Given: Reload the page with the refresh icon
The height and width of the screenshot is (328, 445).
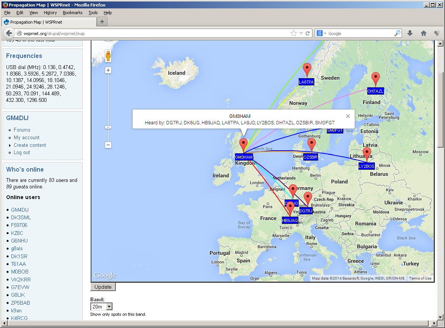Looking at the screenshot, I should pos(307,33).
